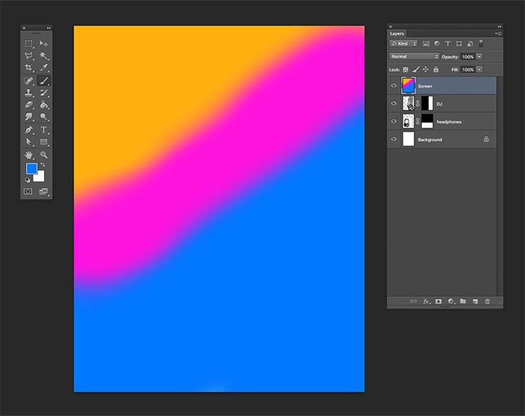Hide the headphones layer
The width and height of the screenshot is (525, 416).
click(394, 122)
